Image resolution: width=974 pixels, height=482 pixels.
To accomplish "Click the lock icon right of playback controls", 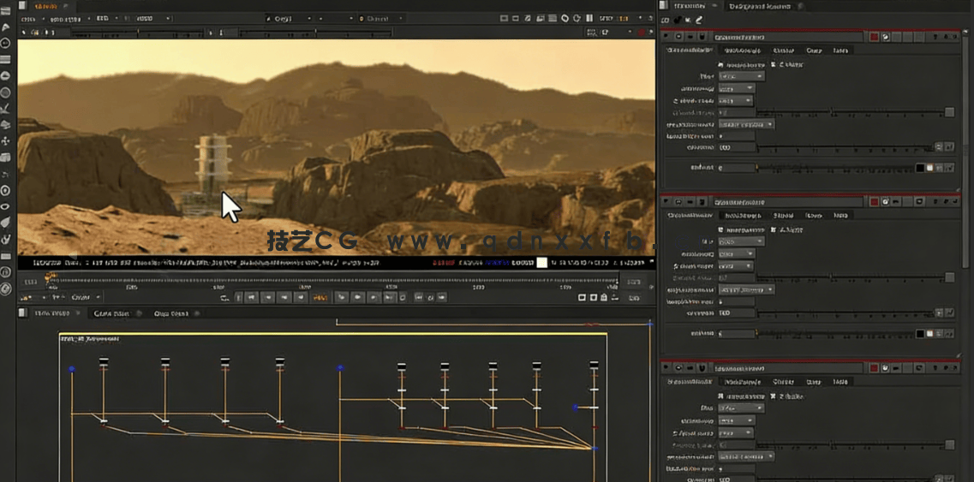I will (604, 298).
